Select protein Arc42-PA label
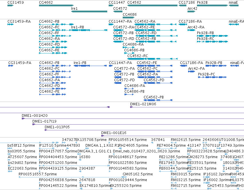244x190 pixels. click(196, 69)
